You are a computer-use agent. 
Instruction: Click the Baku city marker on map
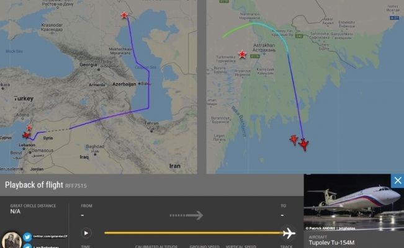140,84
